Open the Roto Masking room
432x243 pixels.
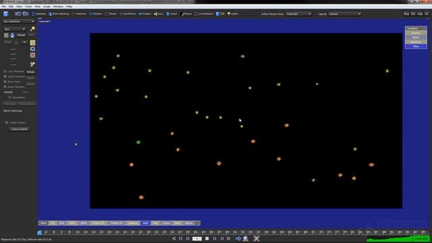pyautogui.click(x=59, y=13)
